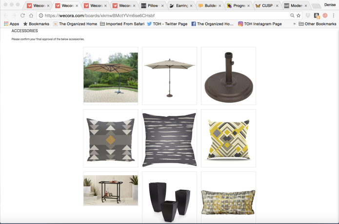
Task: Reload the page with the refresh icon
Action: click(22, 16)
